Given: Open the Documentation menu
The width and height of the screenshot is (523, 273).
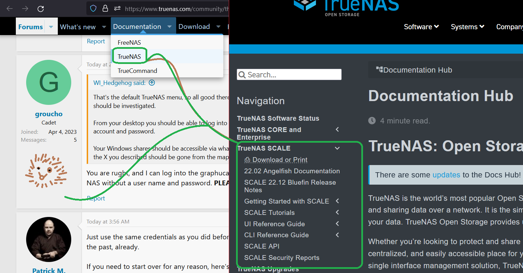Looking at the screenshot, I should coord(137,26).
